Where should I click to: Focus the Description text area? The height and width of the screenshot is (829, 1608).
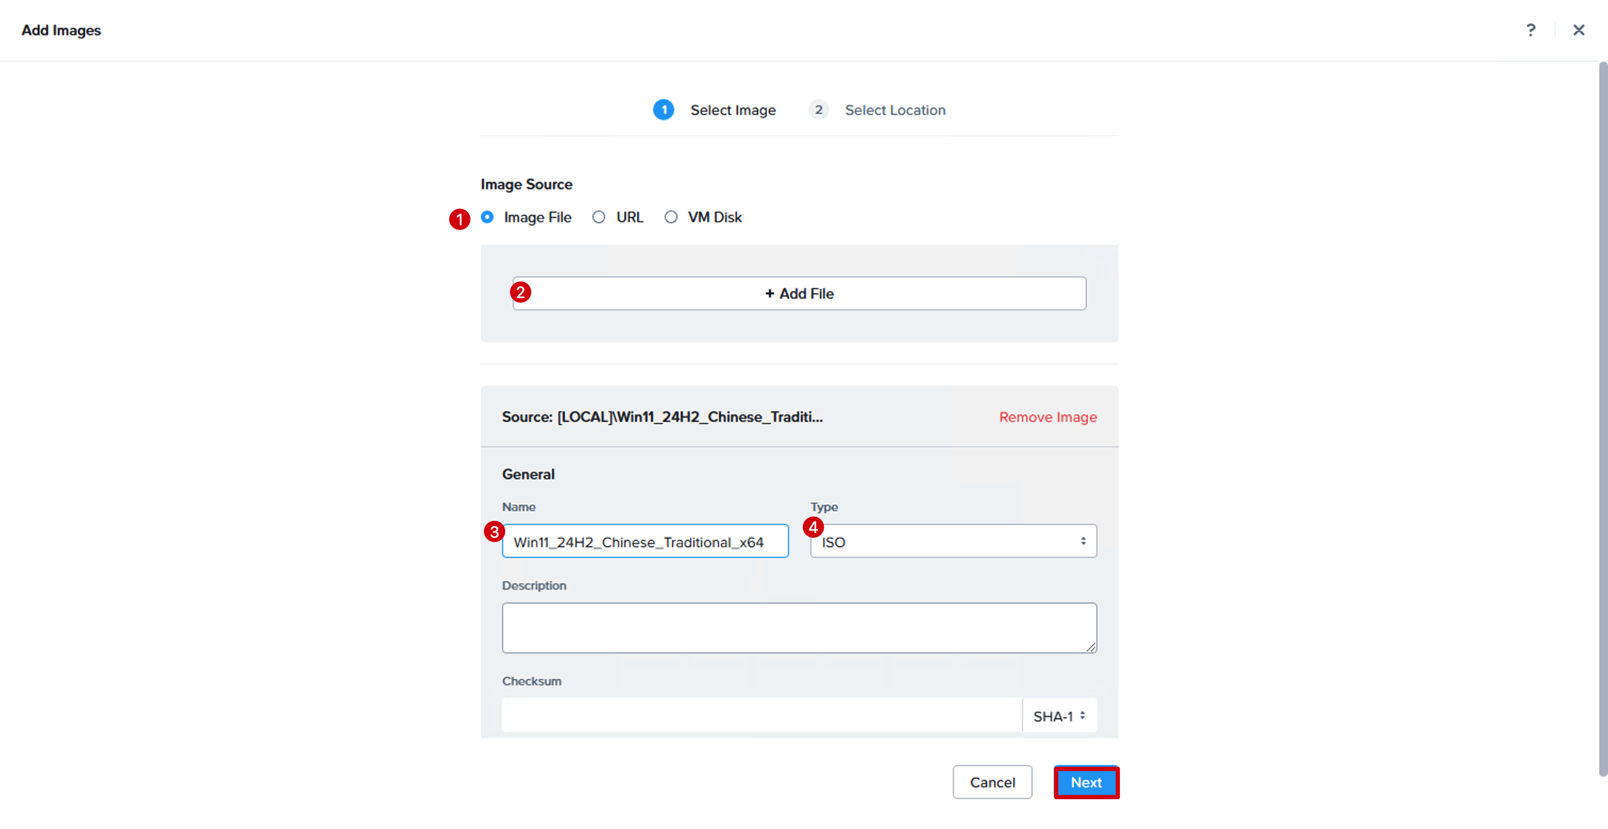click(x=799, y=628)
